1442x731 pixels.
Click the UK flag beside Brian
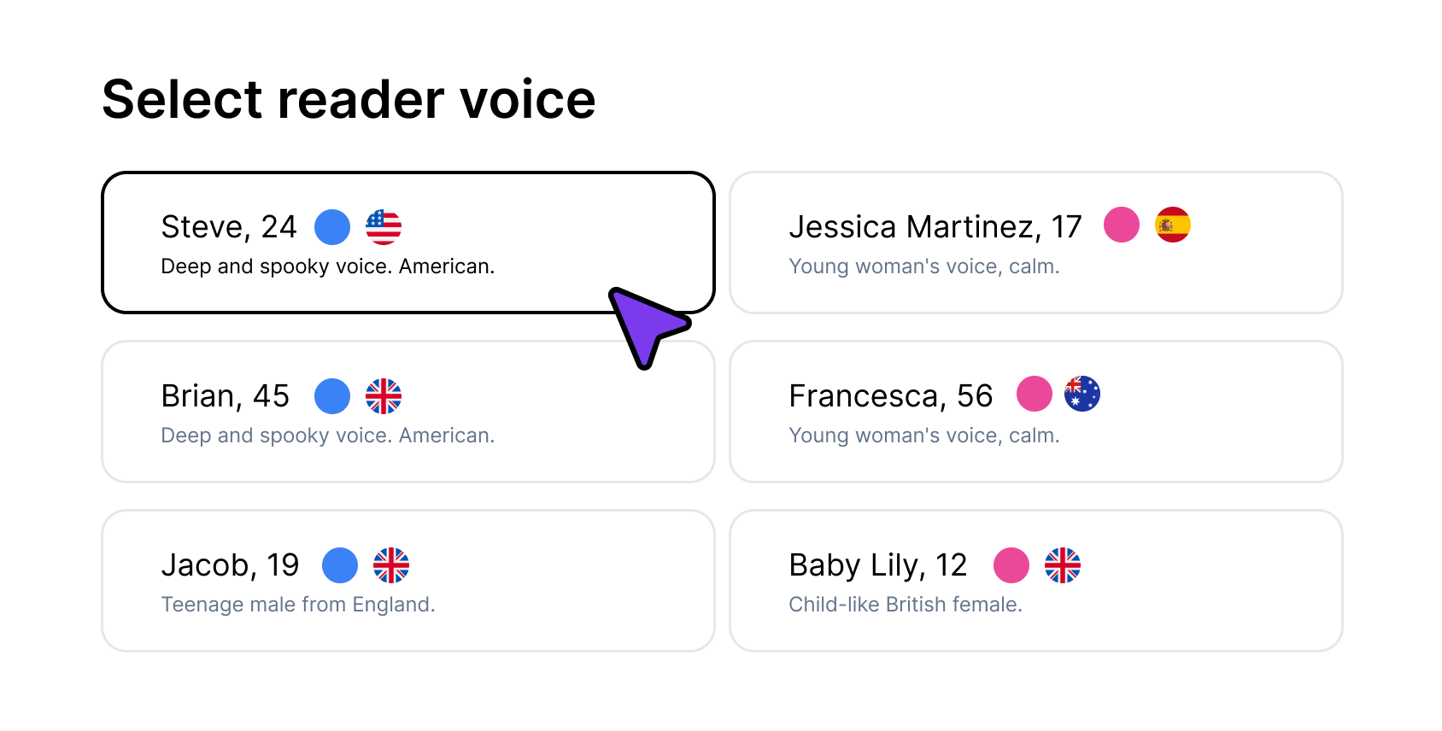[x=384, y=395]
